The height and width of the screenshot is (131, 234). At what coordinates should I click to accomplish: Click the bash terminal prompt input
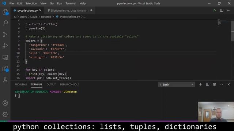[19, 96]
